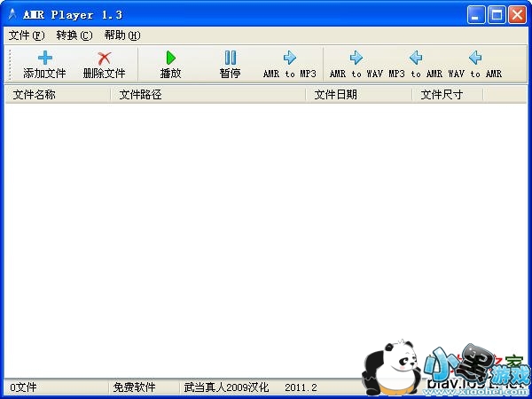The width and height of the screenshot is (532, 399).
Task: Open the 转换(C) menu
Action: (x=74, y=35)
